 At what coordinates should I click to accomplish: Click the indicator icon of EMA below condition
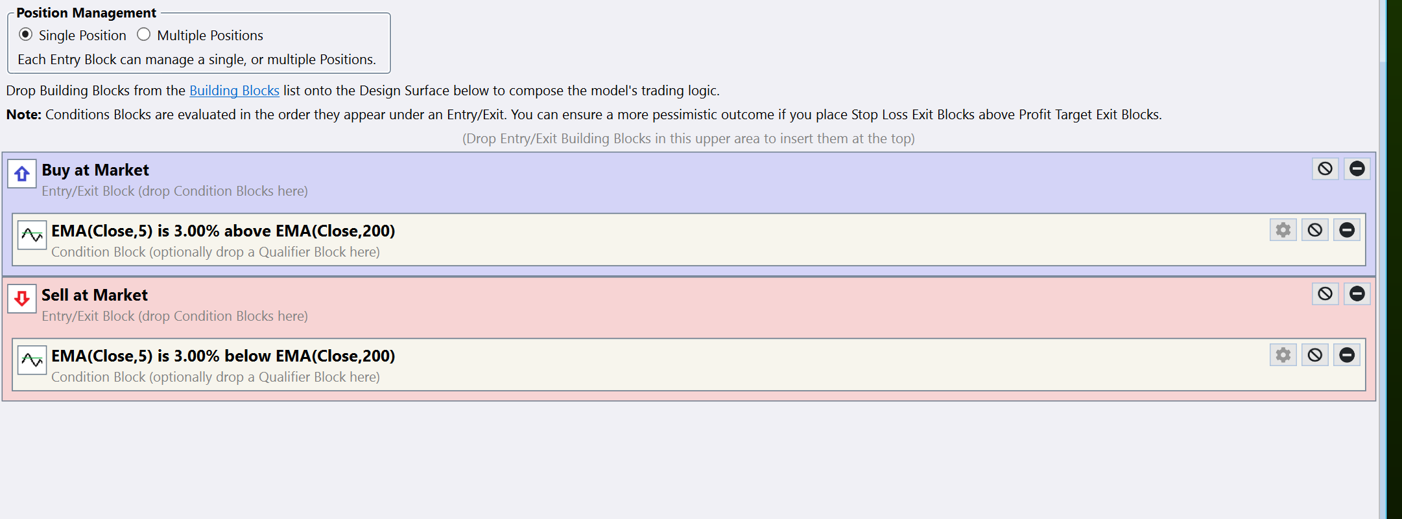(x=32, y=360)
